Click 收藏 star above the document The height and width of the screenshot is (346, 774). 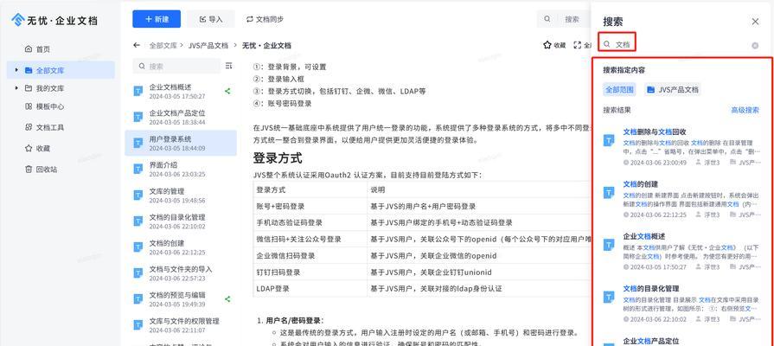coord(554,45)
